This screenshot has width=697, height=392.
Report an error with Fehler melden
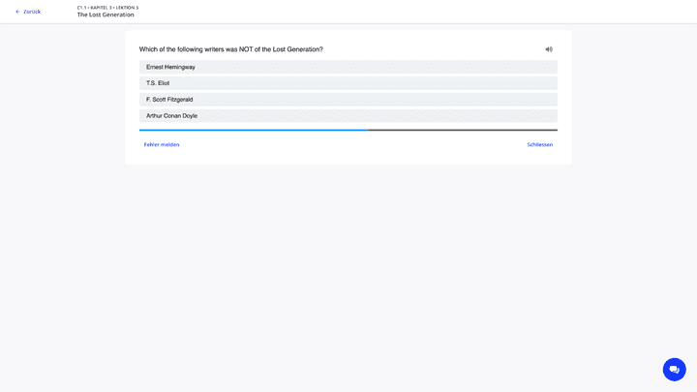pyautogui.click(x=162, y=144)
